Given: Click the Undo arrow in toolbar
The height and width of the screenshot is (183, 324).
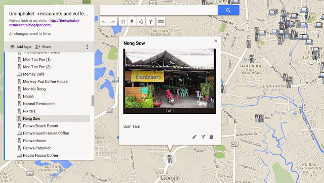Looking at the screenshot, I should point(104,22).
